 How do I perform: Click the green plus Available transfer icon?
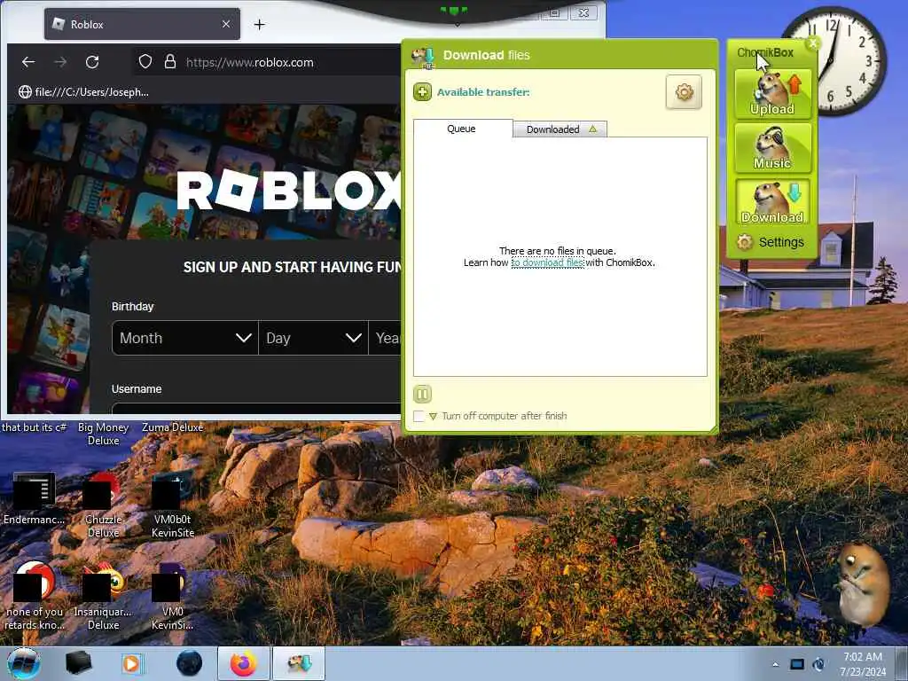422,92
